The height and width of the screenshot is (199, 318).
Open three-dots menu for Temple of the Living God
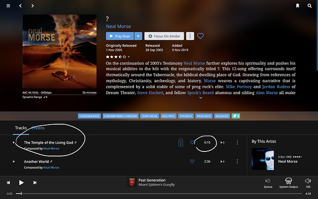coord(237,143)
